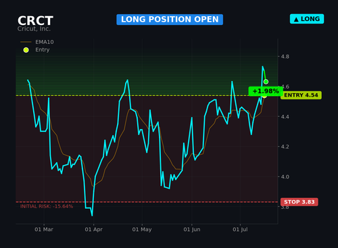This screenshot has width=338, height=248.
Task: Click the LONG POSITION OPEN banner
Action: [x=170, y=20]
